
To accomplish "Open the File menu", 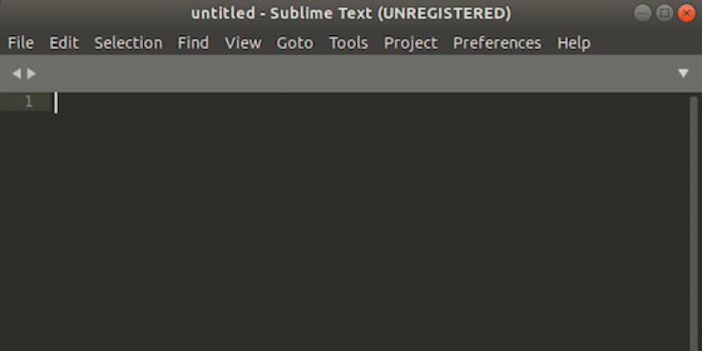I will pyautogui.click(x=20, y=42).
